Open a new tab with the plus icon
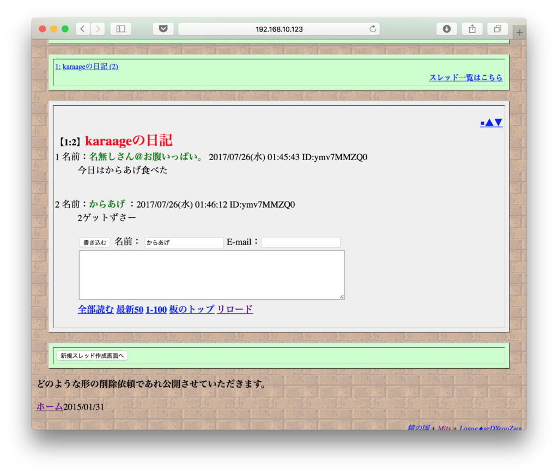The height and width of the screenshot is (475, 558). pyautogui.click(x=519, y=32)
